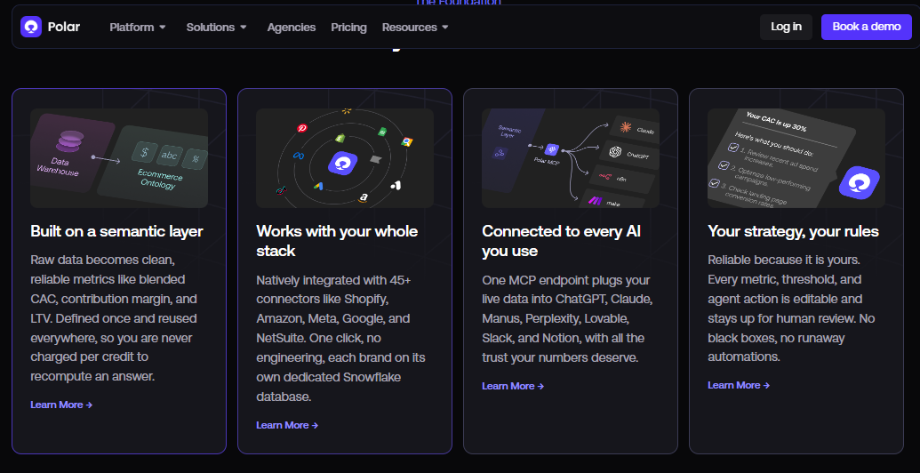Click the TikTok logo in orbit graphic
This screenshot has width=920, height=473.
[x=281, y=191]
